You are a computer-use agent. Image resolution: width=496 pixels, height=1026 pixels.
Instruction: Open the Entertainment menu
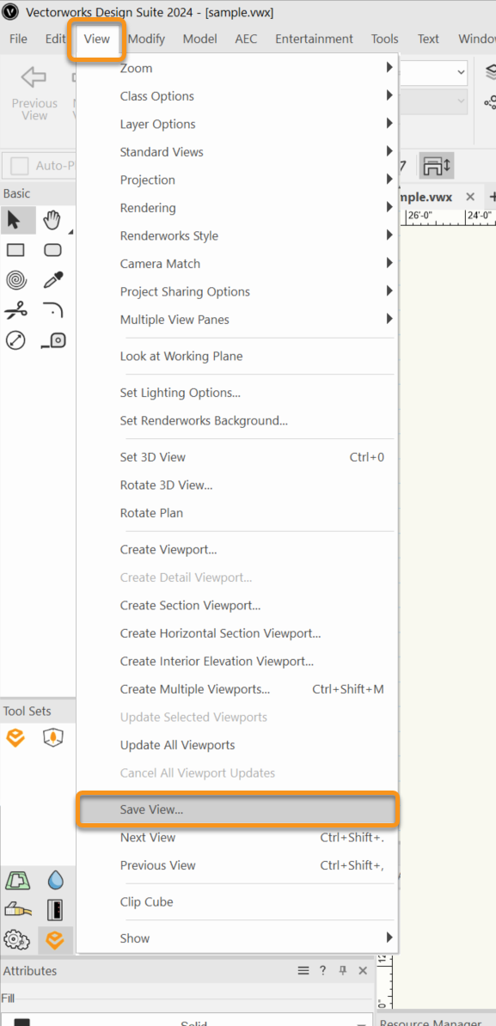click(314, 39)
